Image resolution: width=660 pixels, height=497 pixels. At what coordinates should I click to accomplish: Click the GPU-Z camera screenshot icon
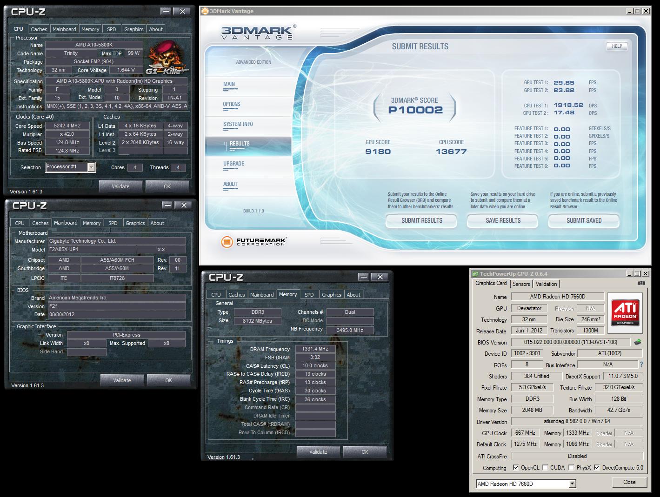(x=641, y=283)
